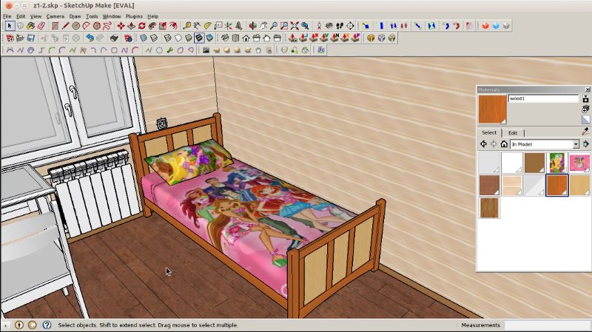The height and width of the screenshot is (332, 592).
Task: Toggle Back Edges style
Action: [x=154, y=38]
